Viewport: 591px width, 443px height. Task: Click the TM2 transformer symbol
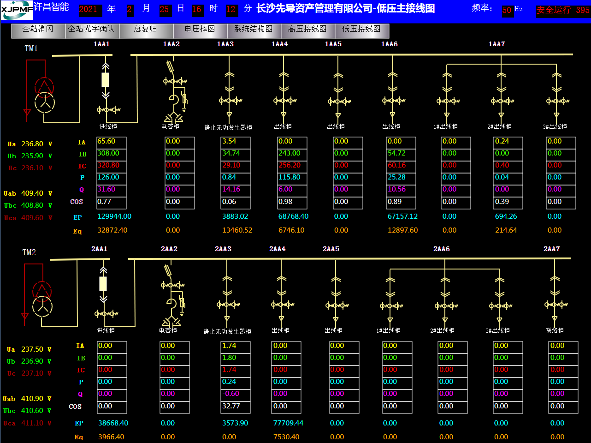tap(42, 299)
